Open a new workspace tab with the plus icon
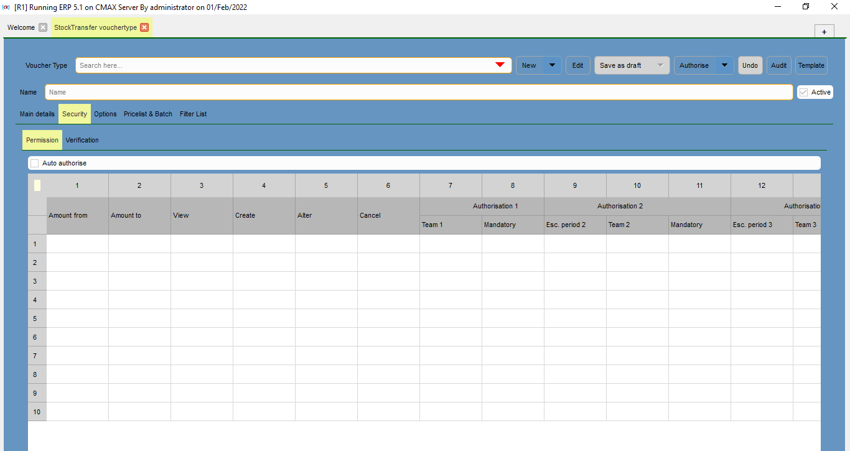Viewport: 850px width, 451px height. coord(824,30)
